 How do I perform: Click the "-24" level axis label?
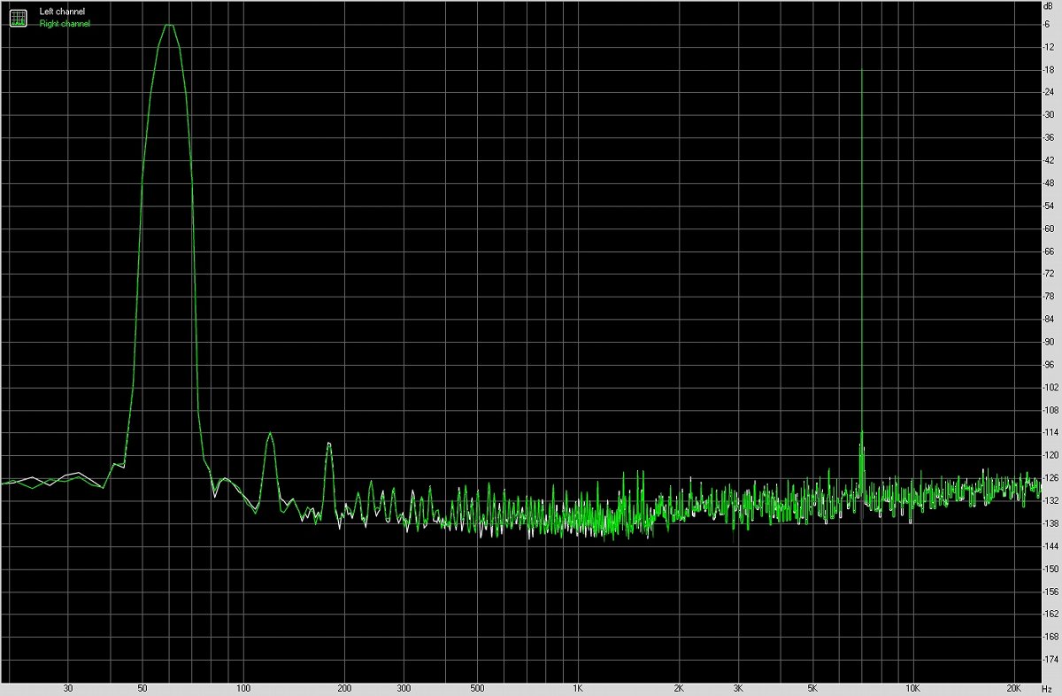(1049, 92)
